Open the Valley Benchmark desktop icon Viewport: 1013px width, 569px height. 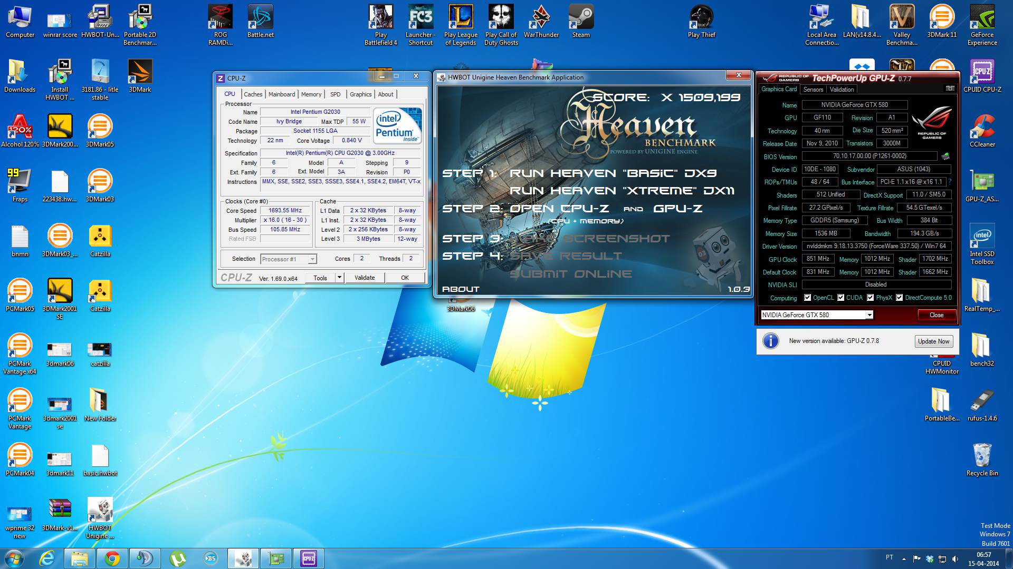point(902,24)
